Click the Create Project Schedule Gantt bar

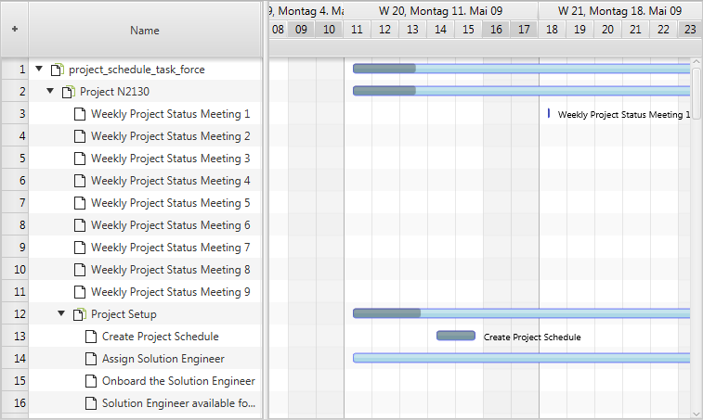[456, 336]
